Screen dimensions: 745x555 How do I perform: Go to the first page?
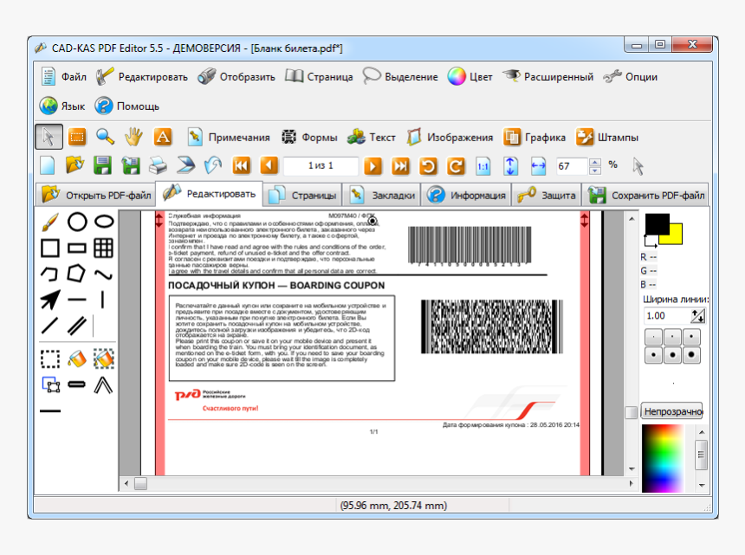coord(242,166)
